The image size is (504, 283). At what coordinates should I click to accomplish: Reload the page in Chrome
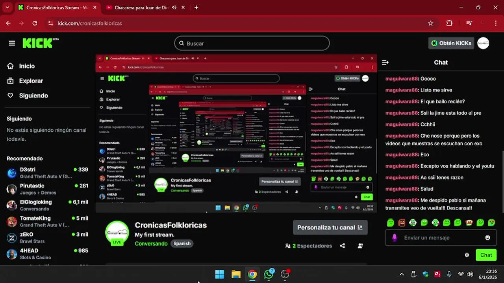click(35, 23)
